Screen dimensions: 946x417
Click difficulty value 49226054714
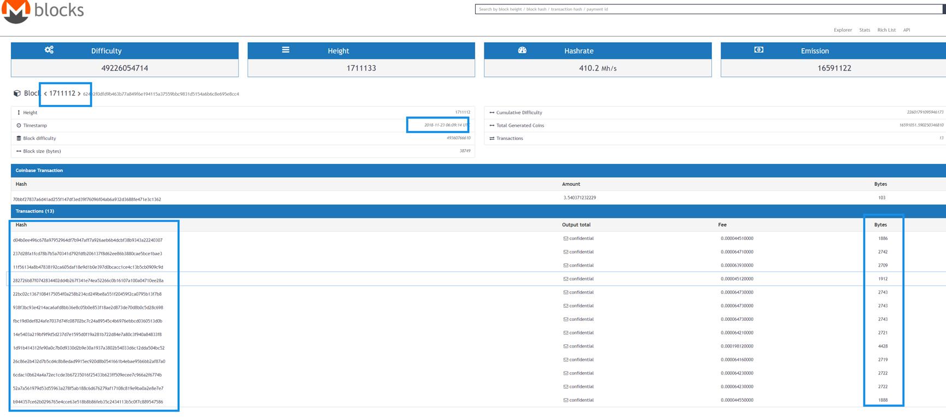click(125, 68)
